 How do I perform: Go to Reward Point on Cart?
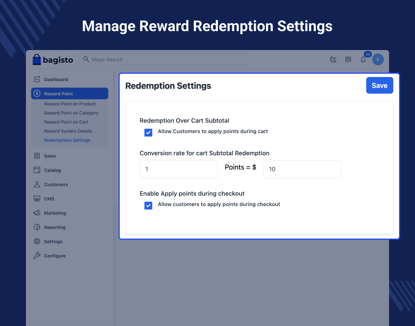click(x=66, y=122)
